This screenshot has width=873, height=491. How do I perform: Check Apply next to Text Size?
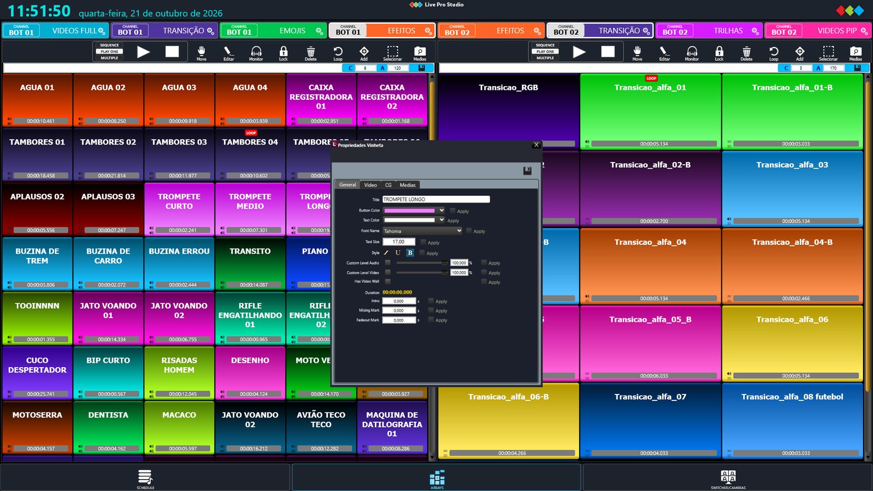coord(423,242)
